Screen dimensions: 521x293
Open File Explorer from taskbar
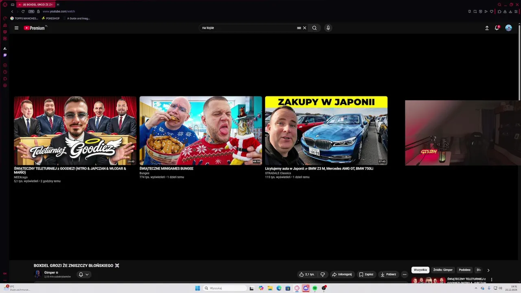coord(270,288)
